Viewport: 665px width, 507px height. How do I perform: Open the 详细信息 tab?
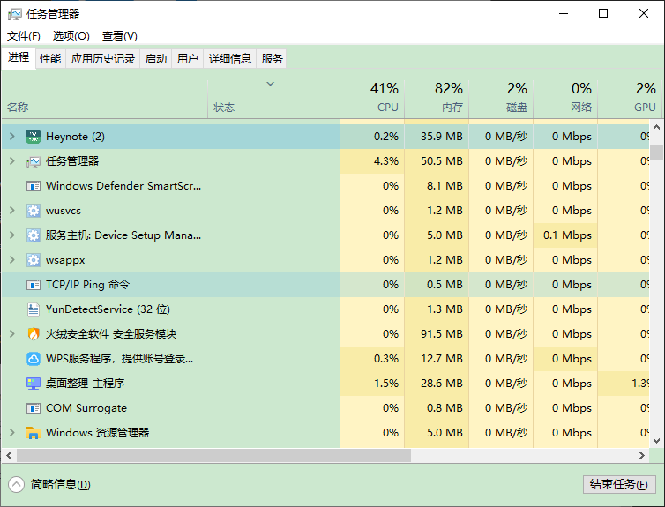pos(230,58)
